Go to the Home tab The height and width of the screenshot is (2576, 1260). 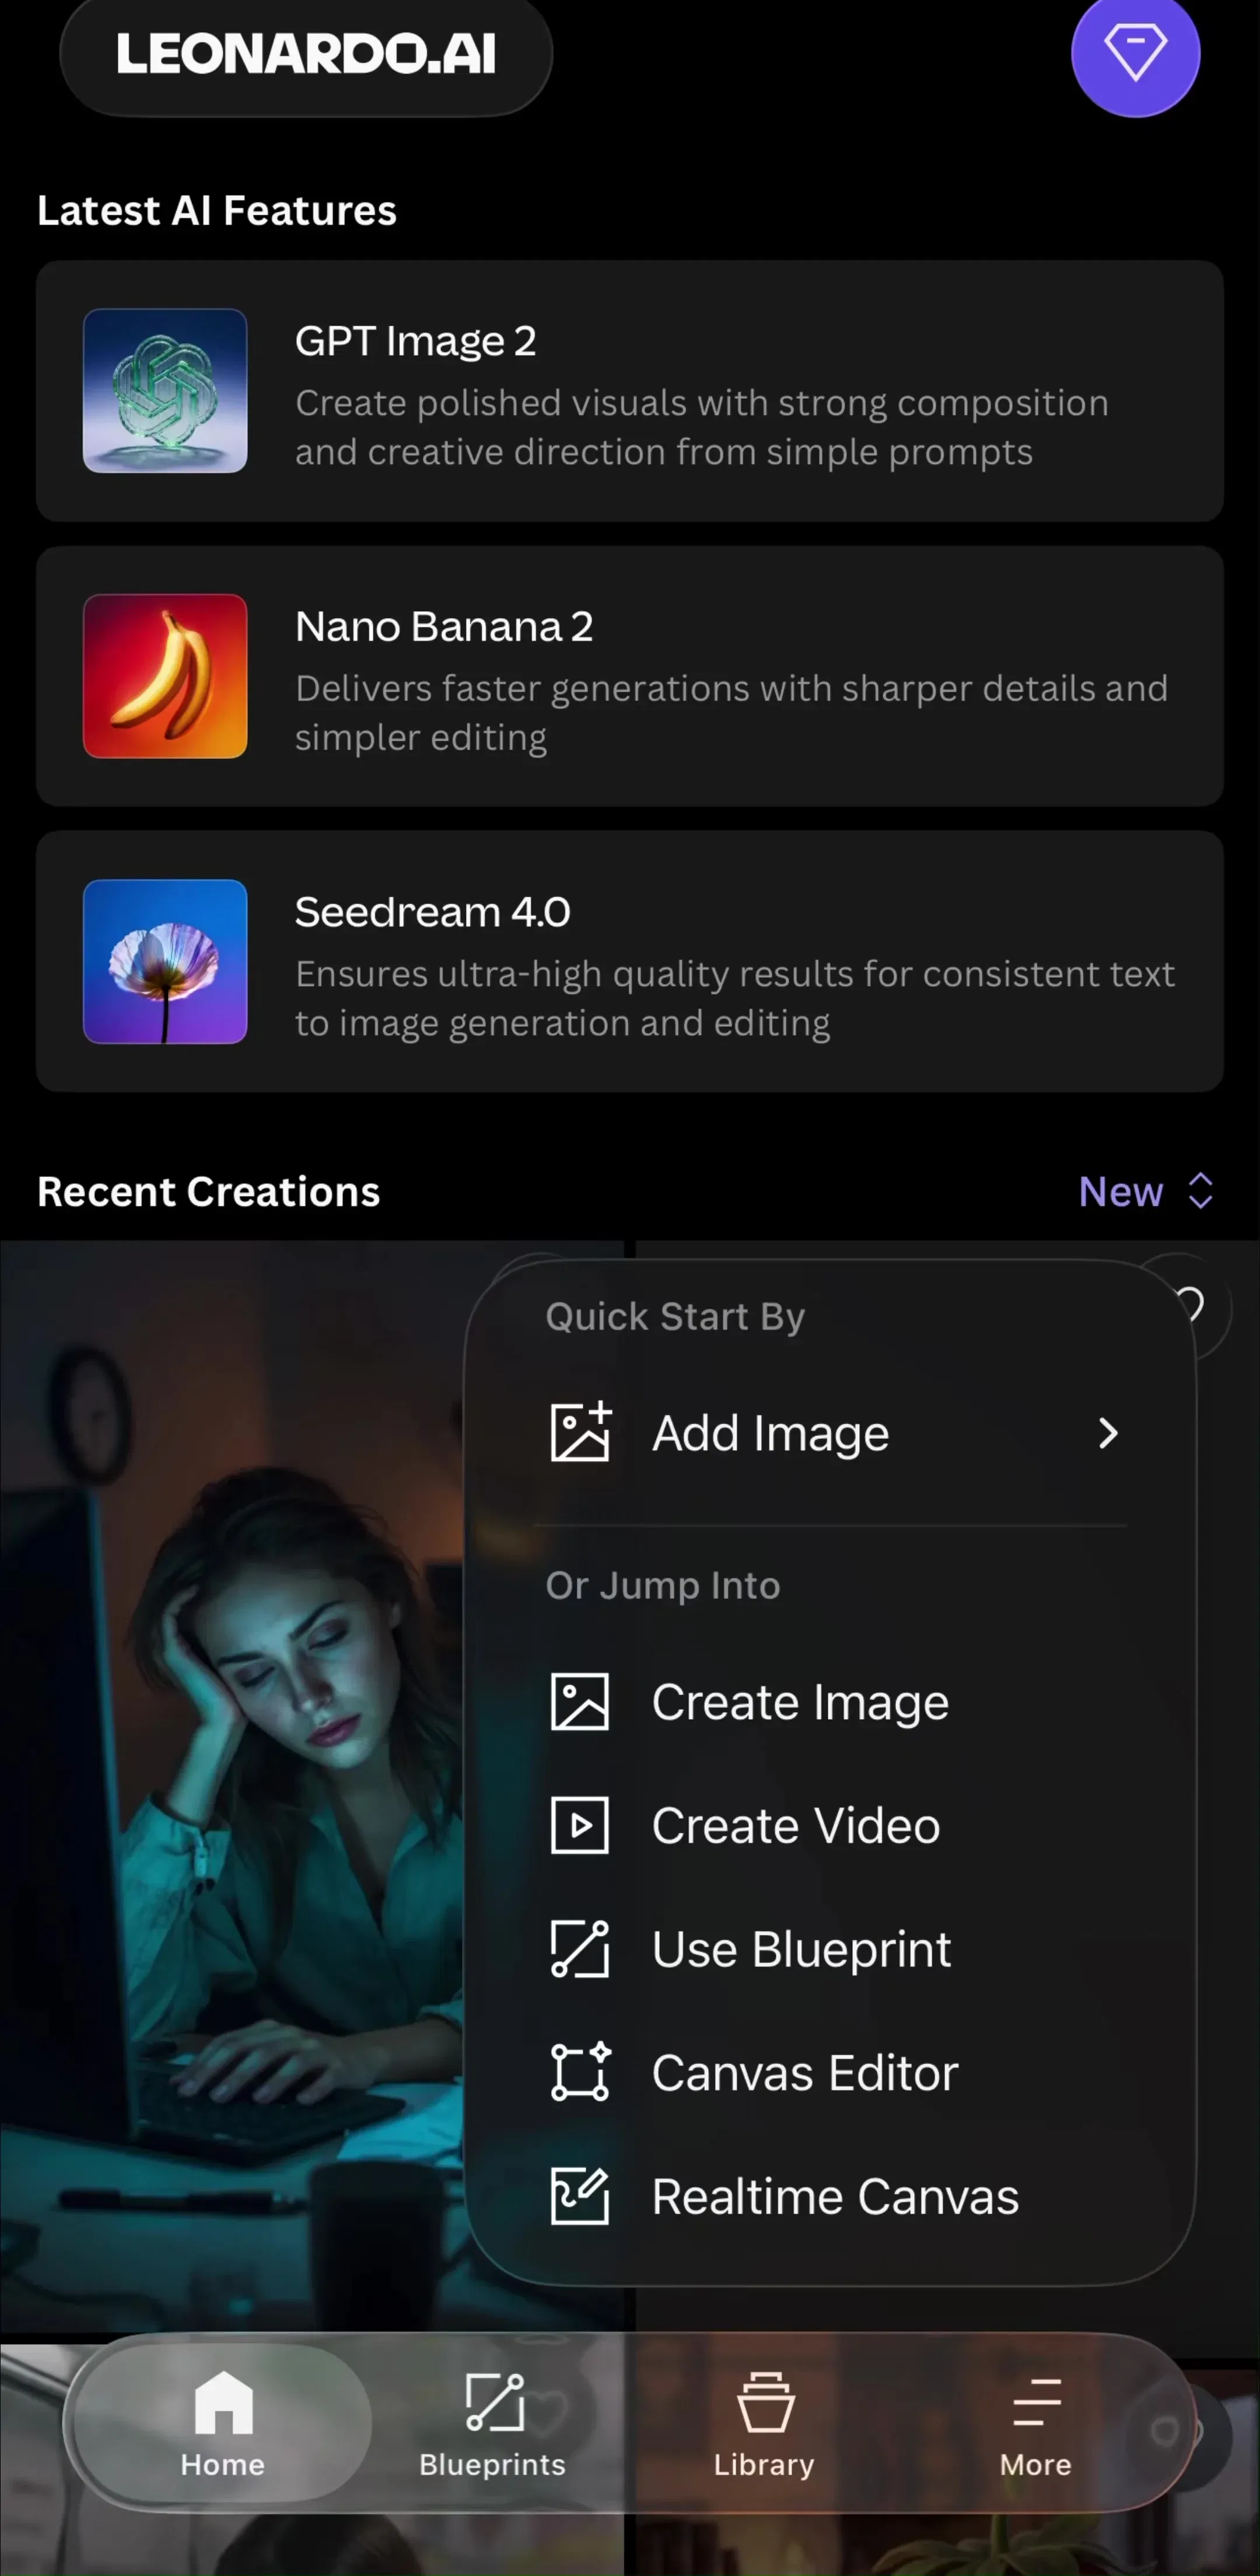click(223, 2422)
